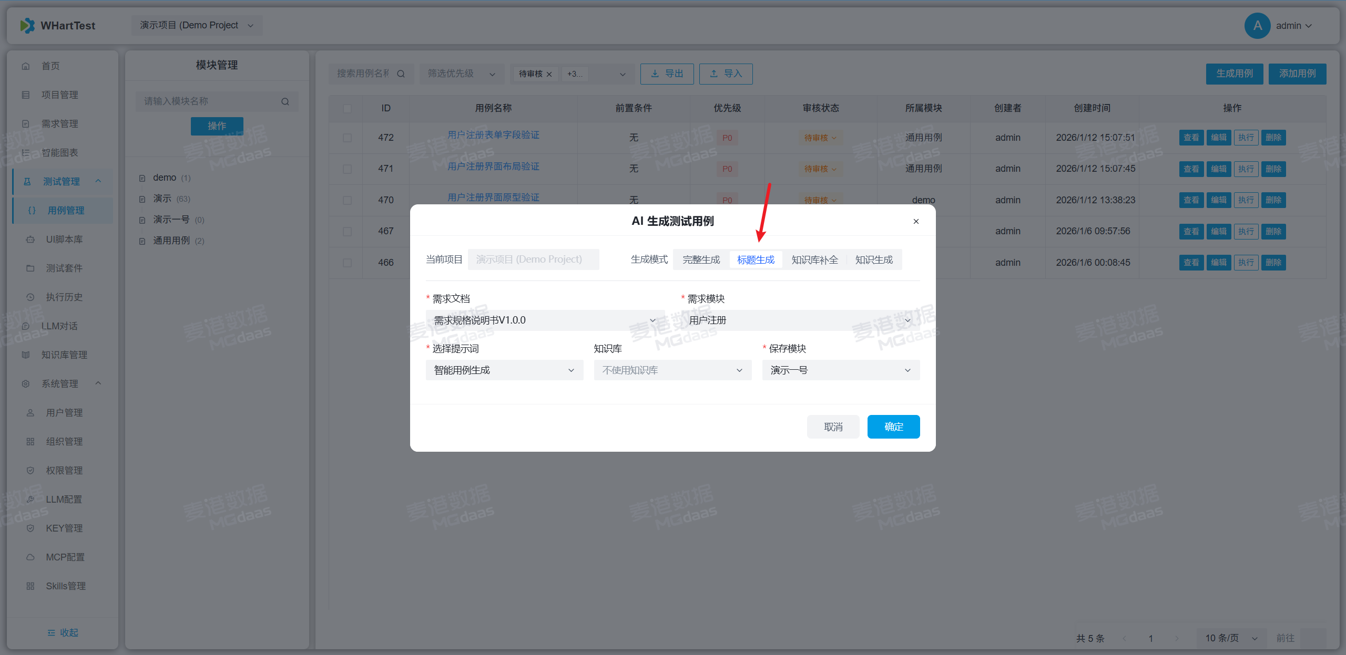Click the clock icon next to 执行历史
The width and height of the screenshot is (1346, 655).
pyautogui.click(x=30, y=297)
